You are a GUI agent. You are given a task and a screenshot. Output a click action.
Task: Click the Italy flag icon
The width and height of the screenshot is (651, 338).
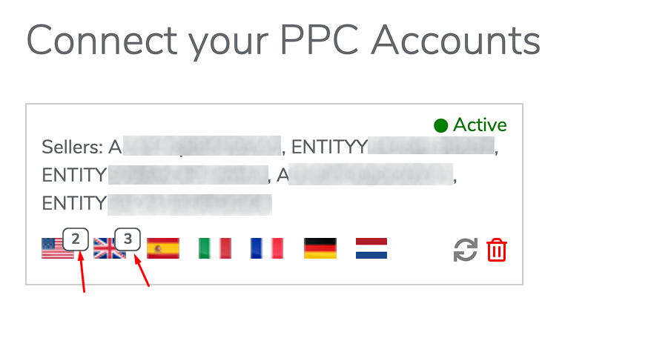[215, 248]
